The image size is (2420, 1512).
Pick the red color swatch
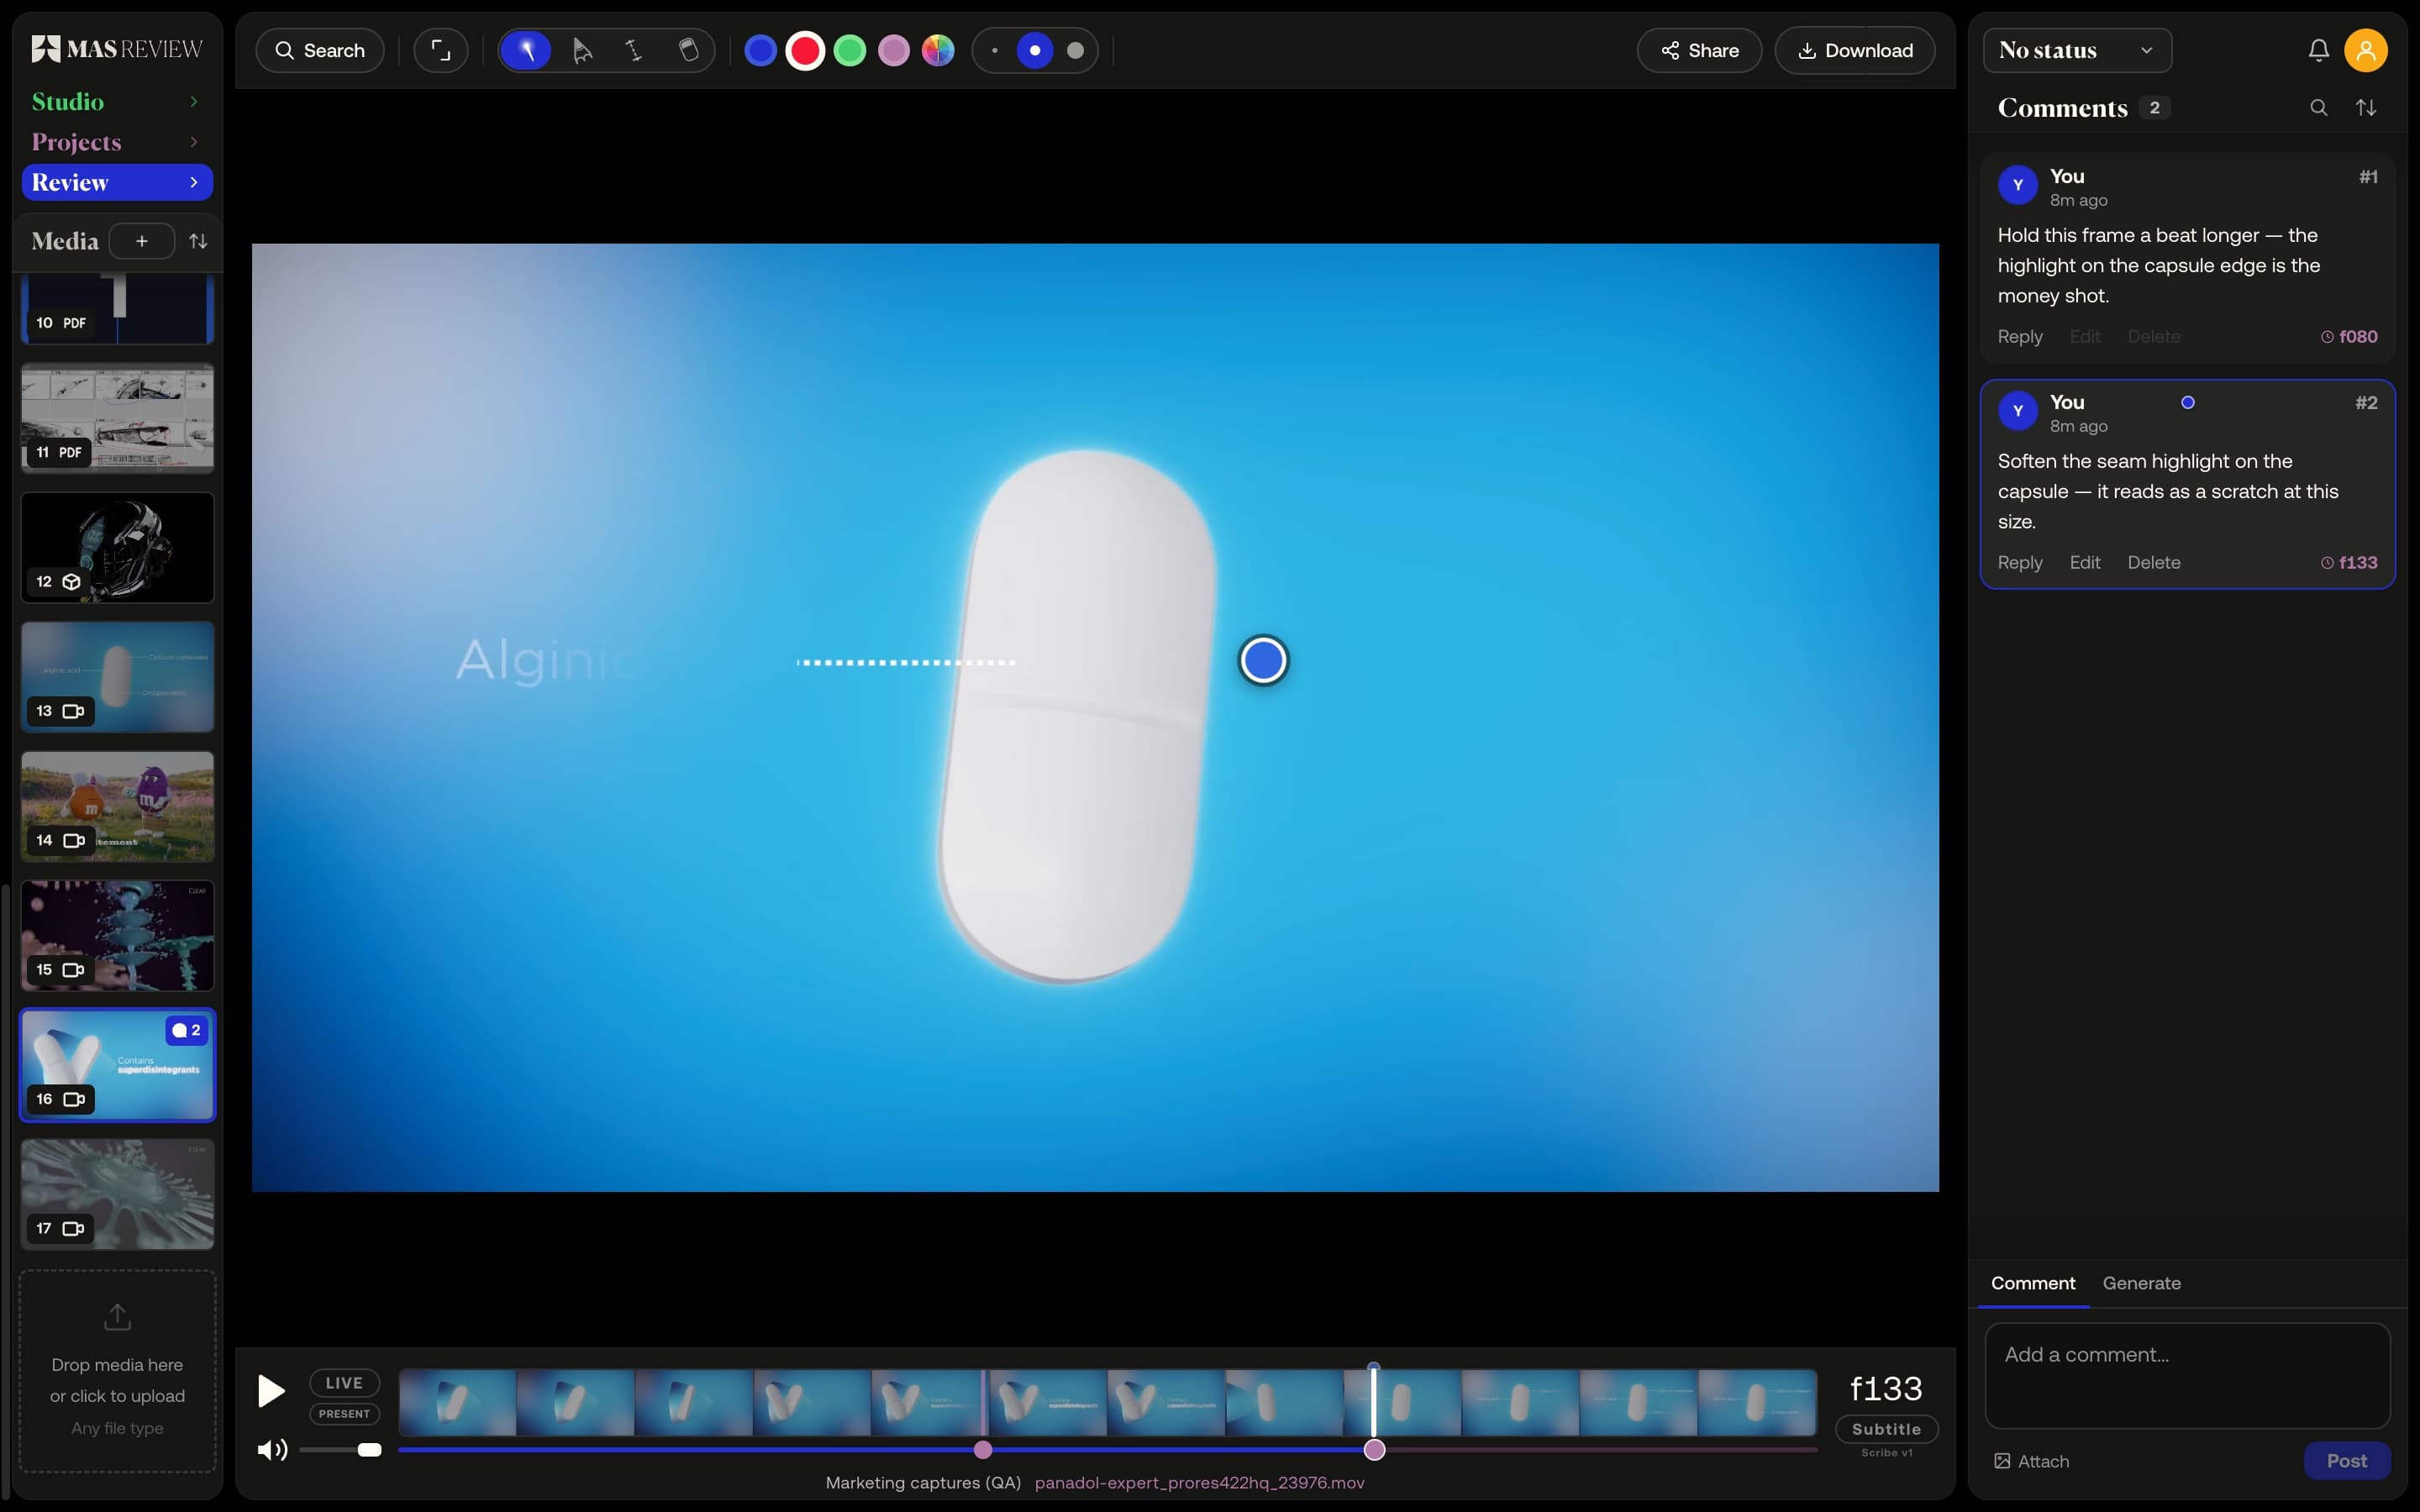pyautogui.click(x=805, y=50)
